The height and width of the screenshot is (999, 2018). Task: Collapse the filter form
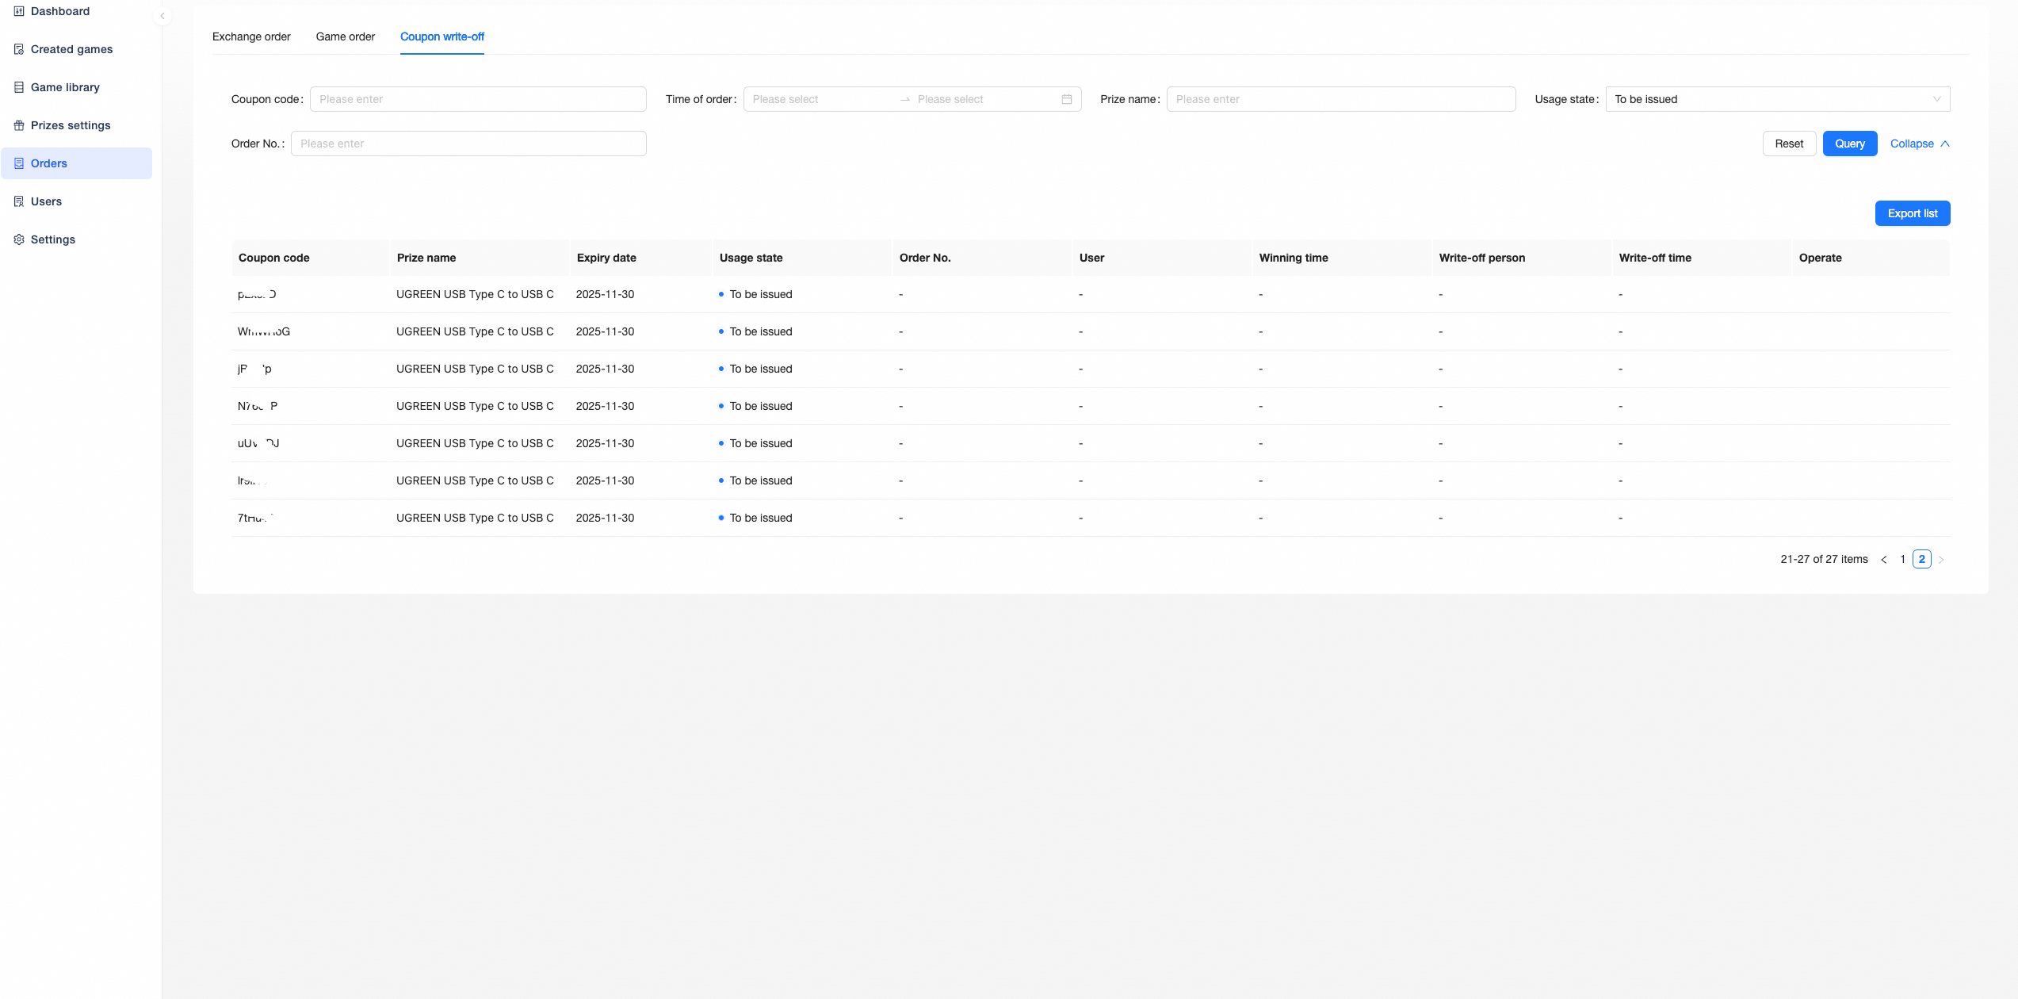click(1920, 144)
